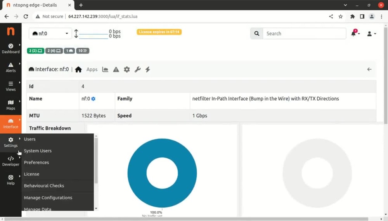This screenshot has width=388, height=221.
Task: Open the browser profile avatar
Action: point(372,16)
